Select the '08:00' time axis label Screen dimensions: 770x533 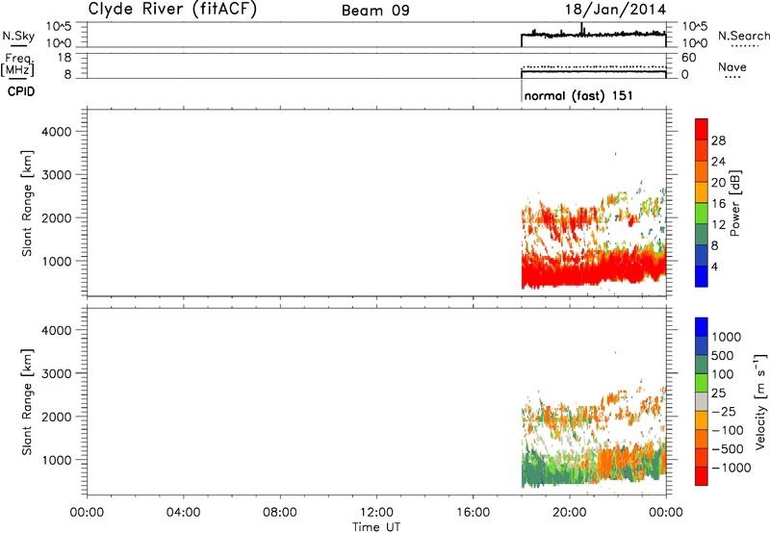tap(280, 513)
